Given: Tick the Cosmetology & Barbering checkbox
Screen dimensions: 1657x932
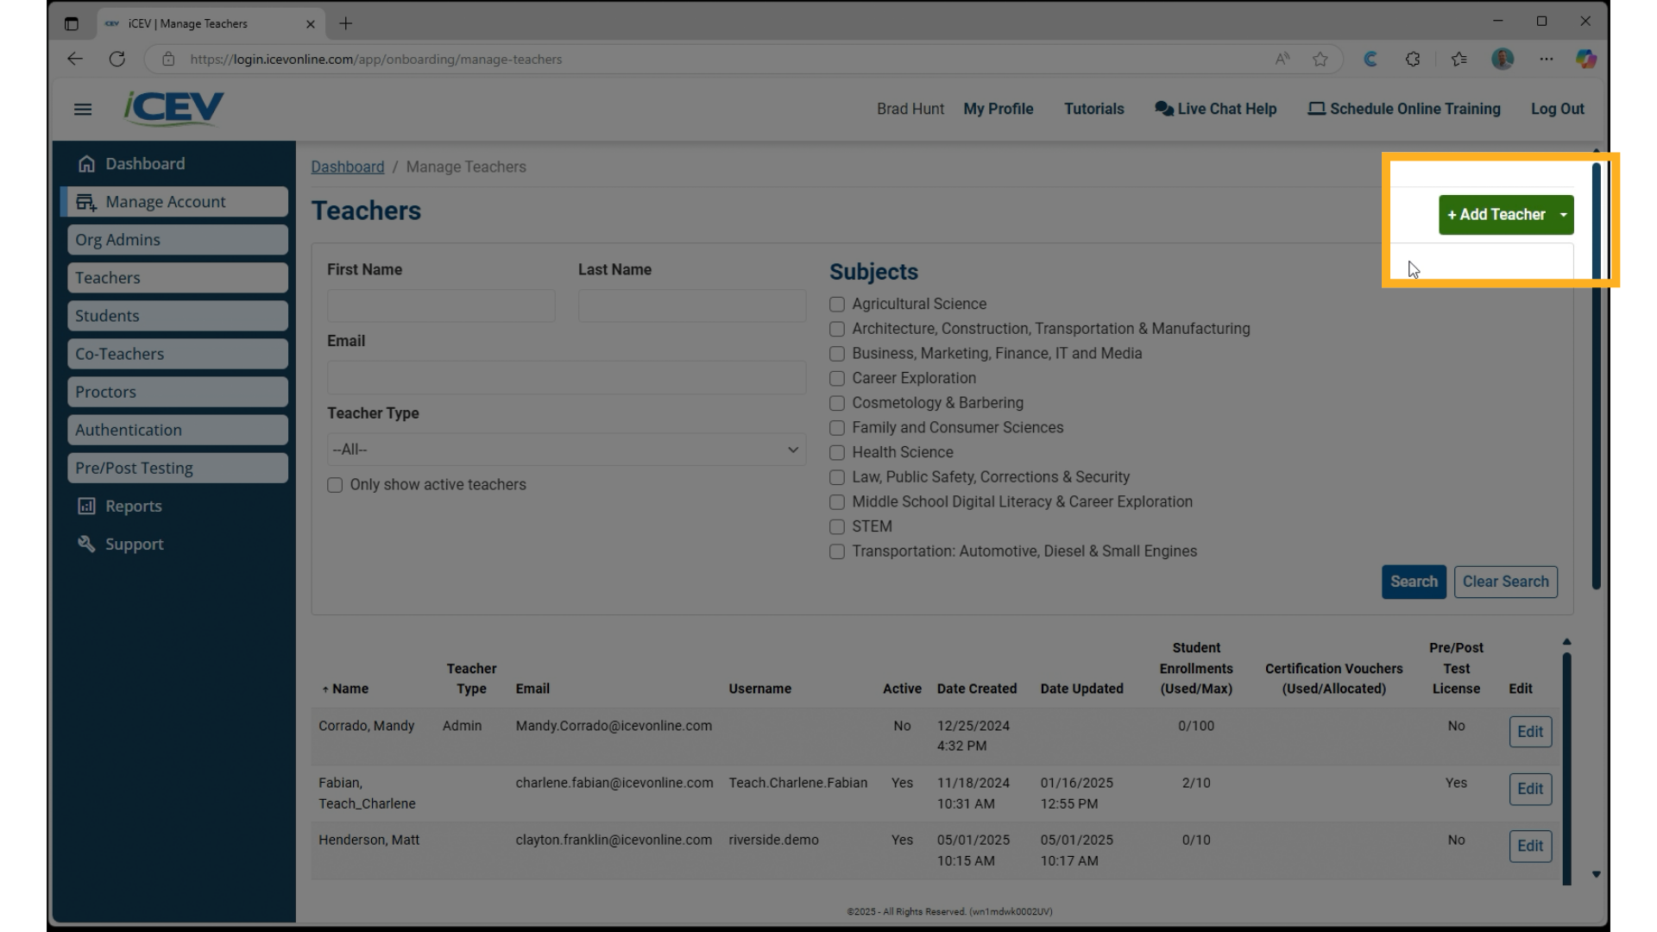Looking at the screenshot, I should coord(837,403).
